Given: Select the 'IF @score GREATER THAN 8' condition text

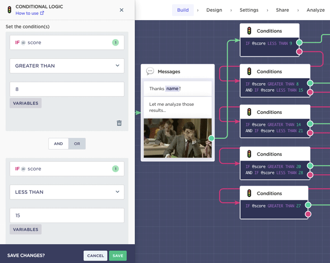Looking at the screenshot, I should [x=272, y=84].
